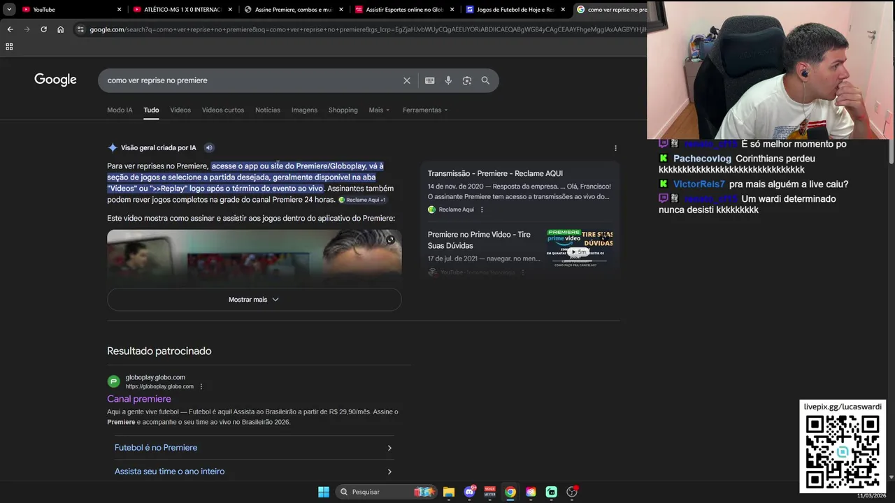Viewport: 895px width, 503px height.
Task: Switch to Assine Premiere, combos tab
Action: tap(293, 10)
